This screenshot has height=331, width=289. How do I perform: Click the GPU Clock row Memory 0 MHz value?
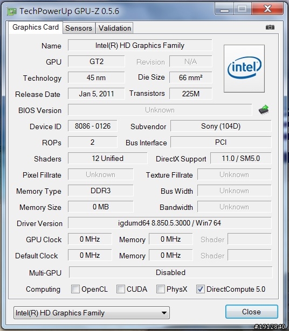tap(171, 239)
